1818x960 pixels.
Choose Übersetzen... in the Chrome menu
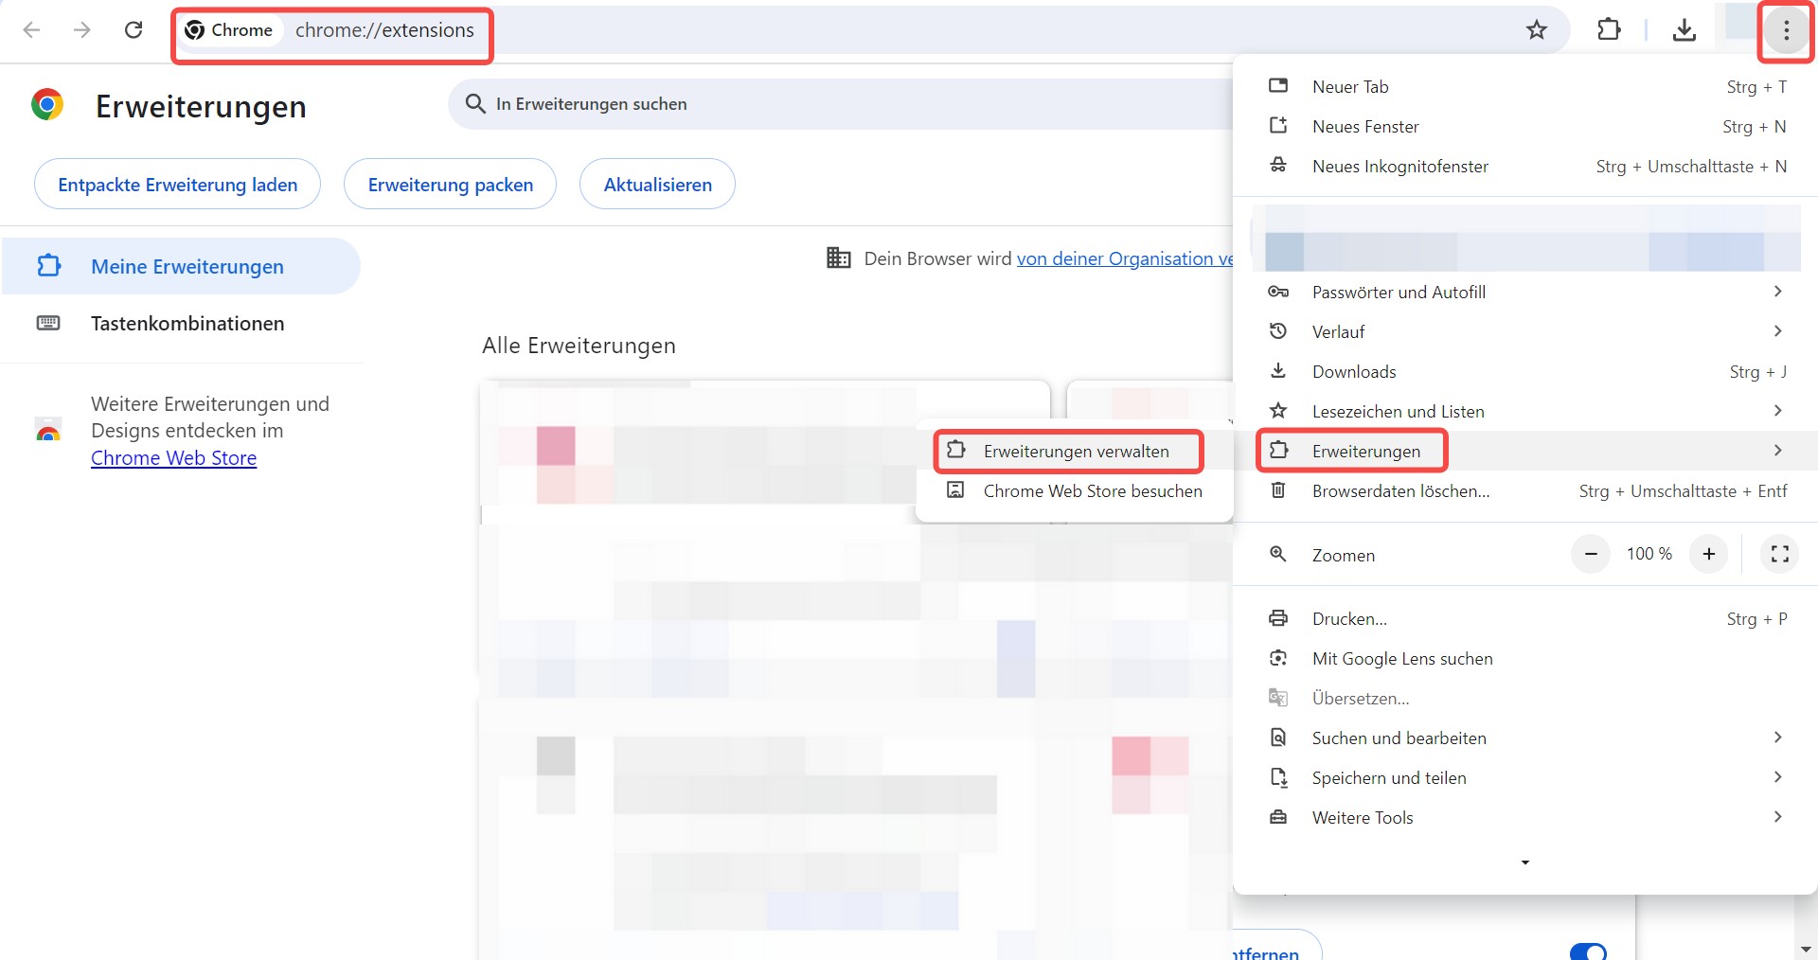pos(1524,698)
